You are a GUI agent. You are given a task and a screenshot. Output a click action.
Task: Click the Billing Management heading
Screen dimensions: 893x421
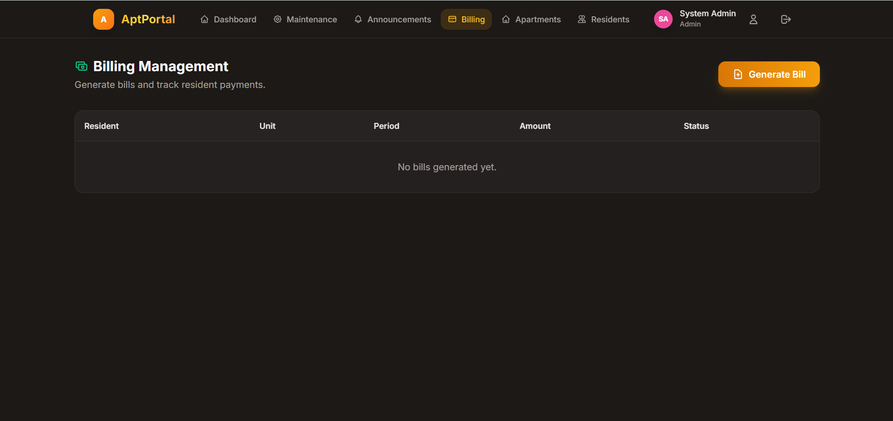(x=161, y=66)
